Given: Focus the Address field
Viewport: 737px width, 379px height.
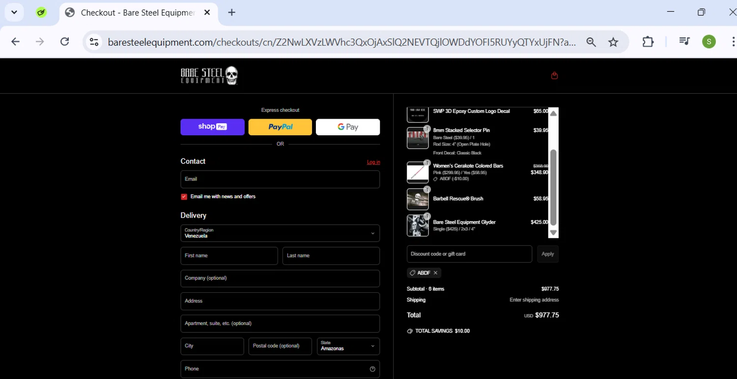Looking at the screenshot, I should (x=280, y=301).
